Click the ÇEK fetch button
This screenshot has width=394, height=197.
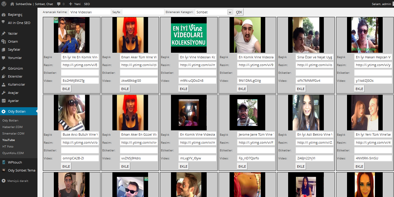click(x=239, y=12)
